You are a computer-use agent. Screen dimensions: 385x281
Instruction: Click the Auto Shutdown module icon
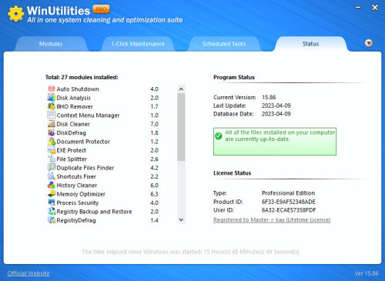click(x=52, y=89)
